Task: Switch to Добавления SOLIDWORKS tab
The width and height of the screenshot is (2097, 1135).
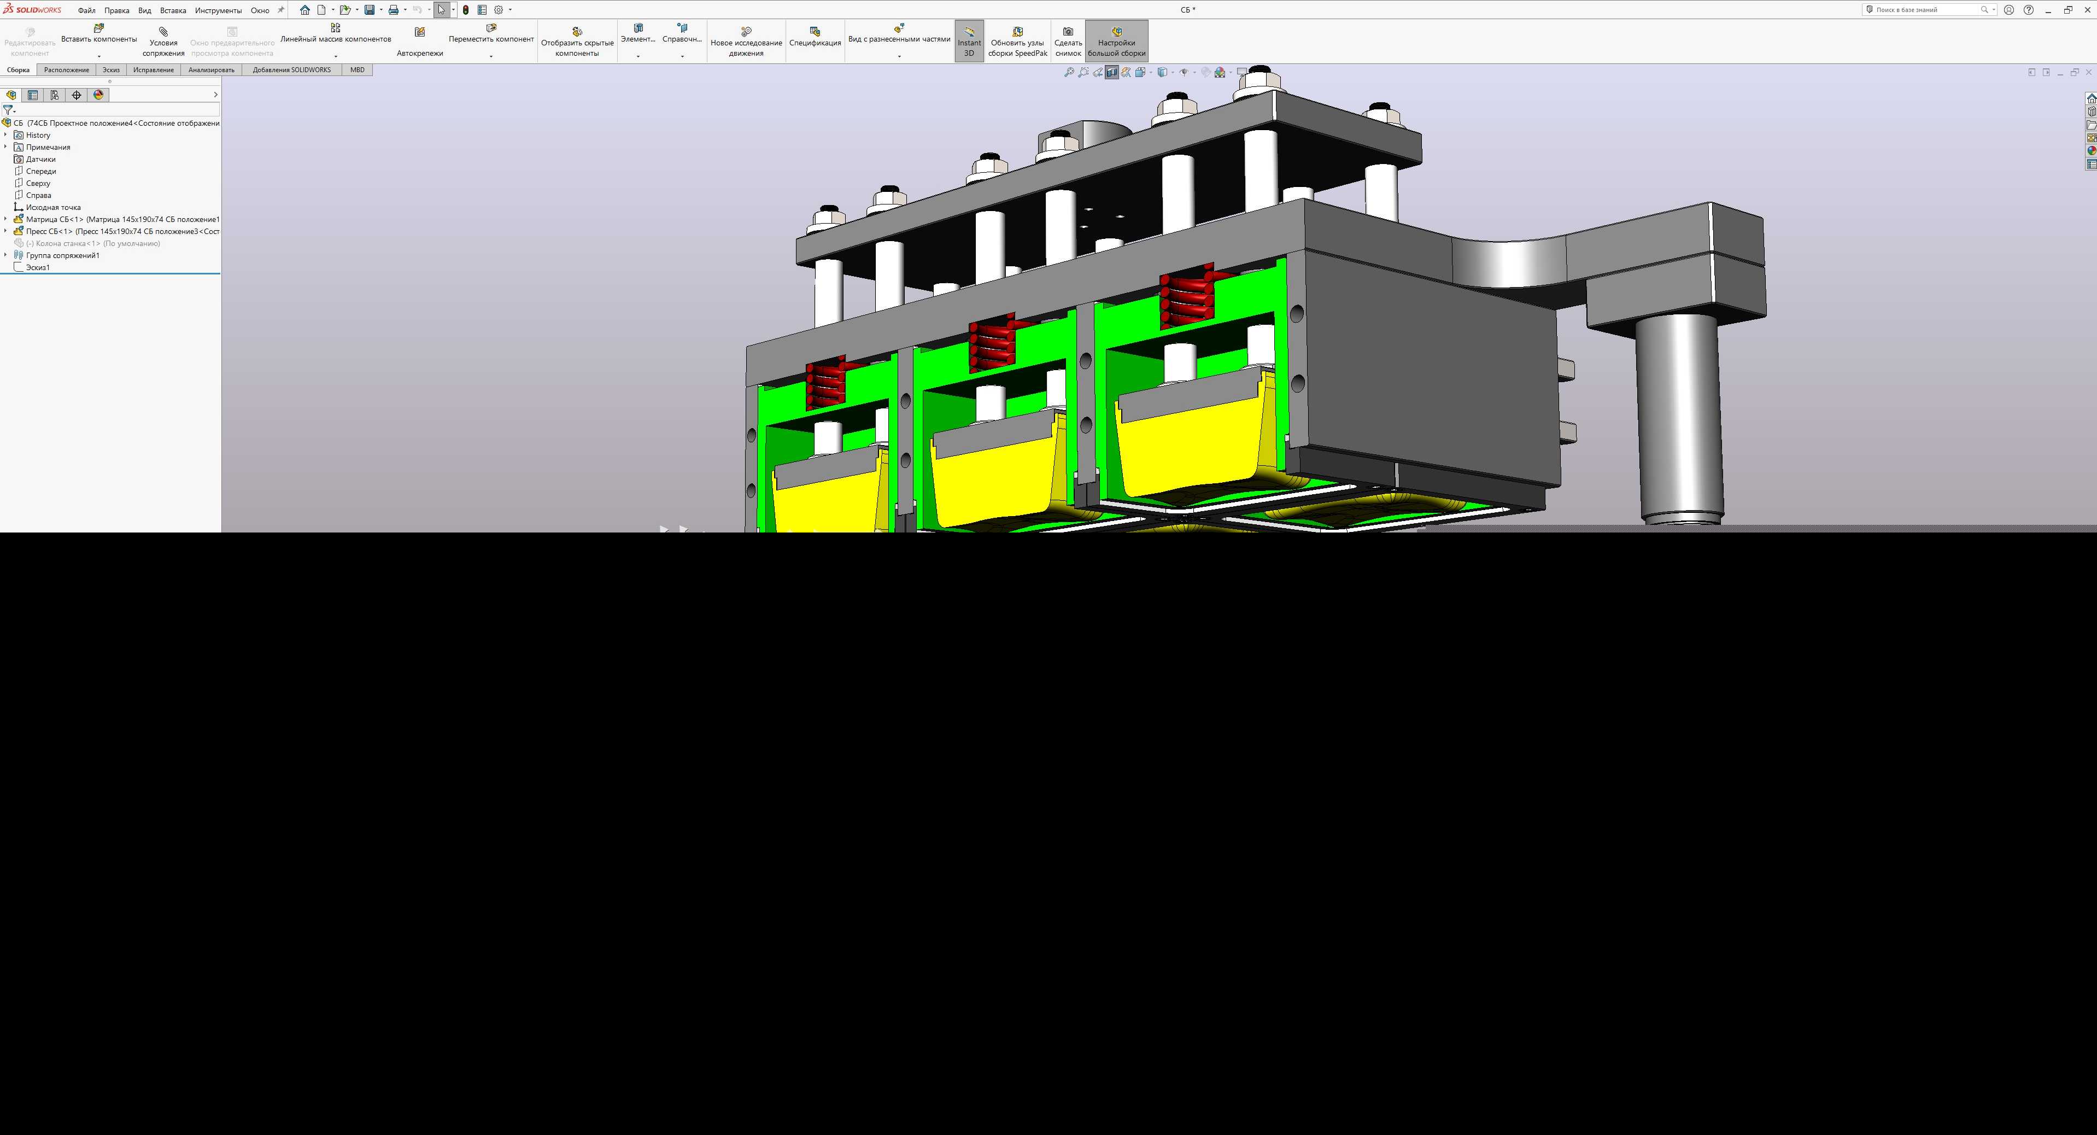Action: point(291,70)
